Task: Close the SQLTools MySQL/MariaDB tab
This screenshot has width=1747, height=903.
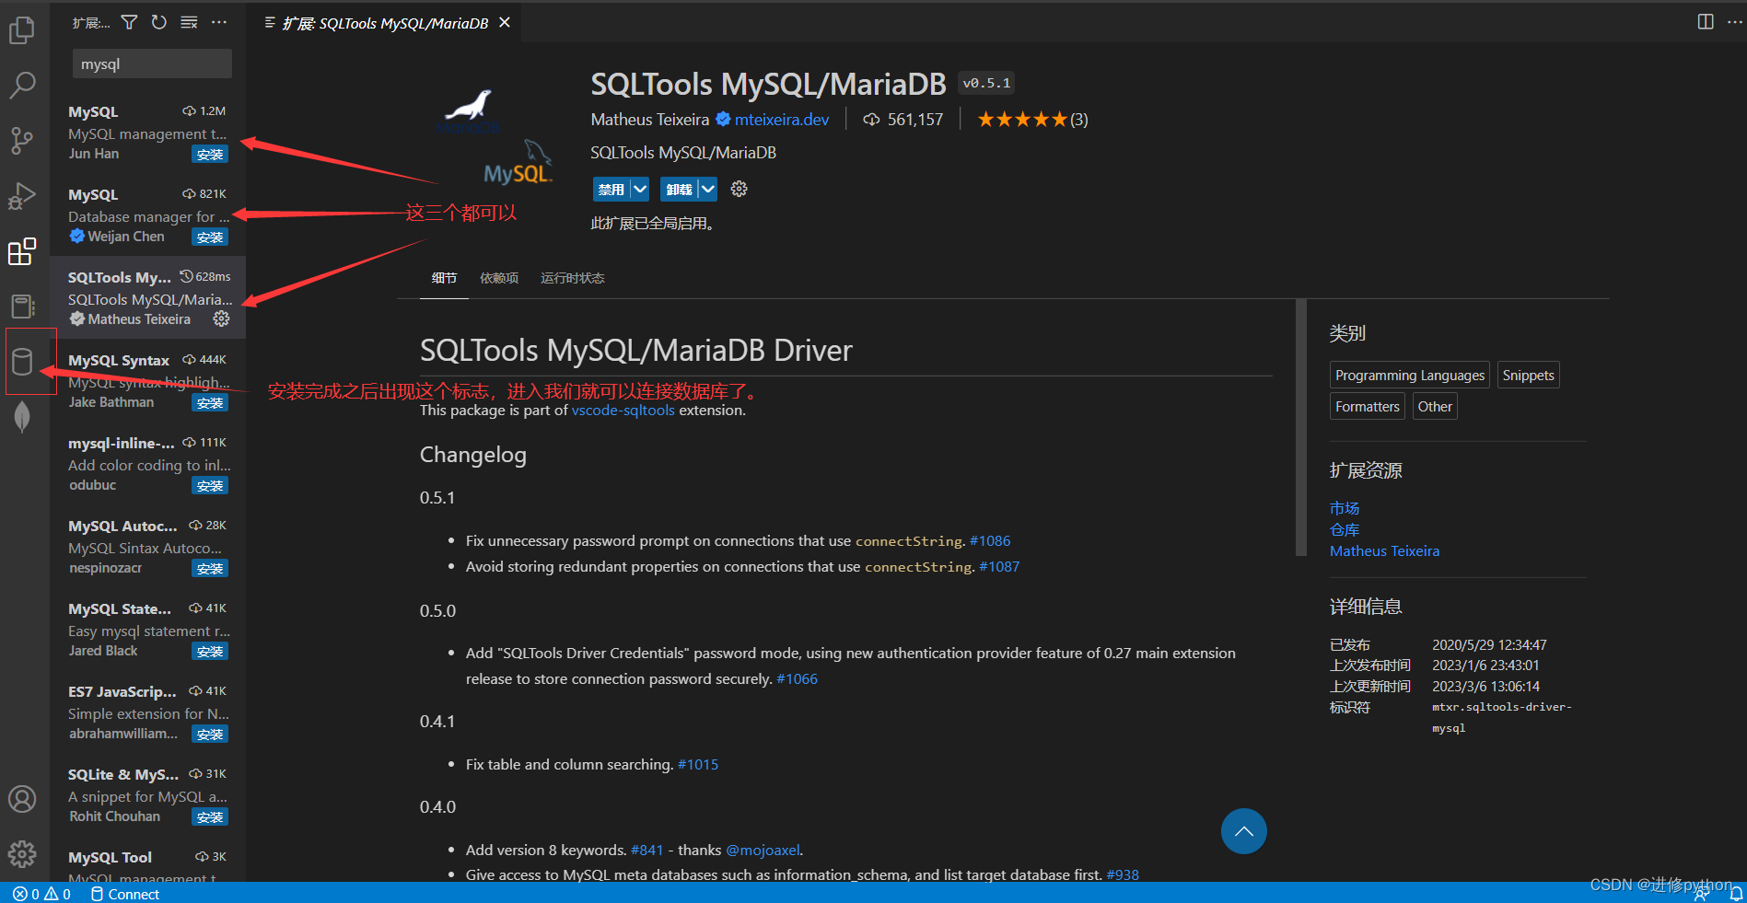Action: 505,23
